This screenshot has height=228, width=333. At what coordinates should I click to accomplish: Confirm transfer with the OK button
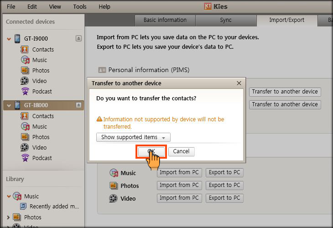151,151
